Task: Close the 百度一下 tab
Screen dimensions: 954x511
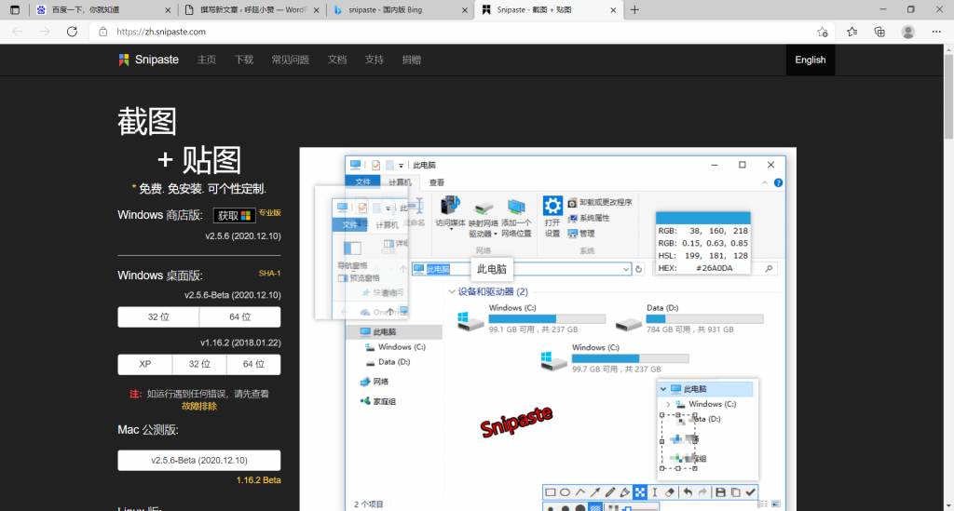Action: tap(169, 9)
